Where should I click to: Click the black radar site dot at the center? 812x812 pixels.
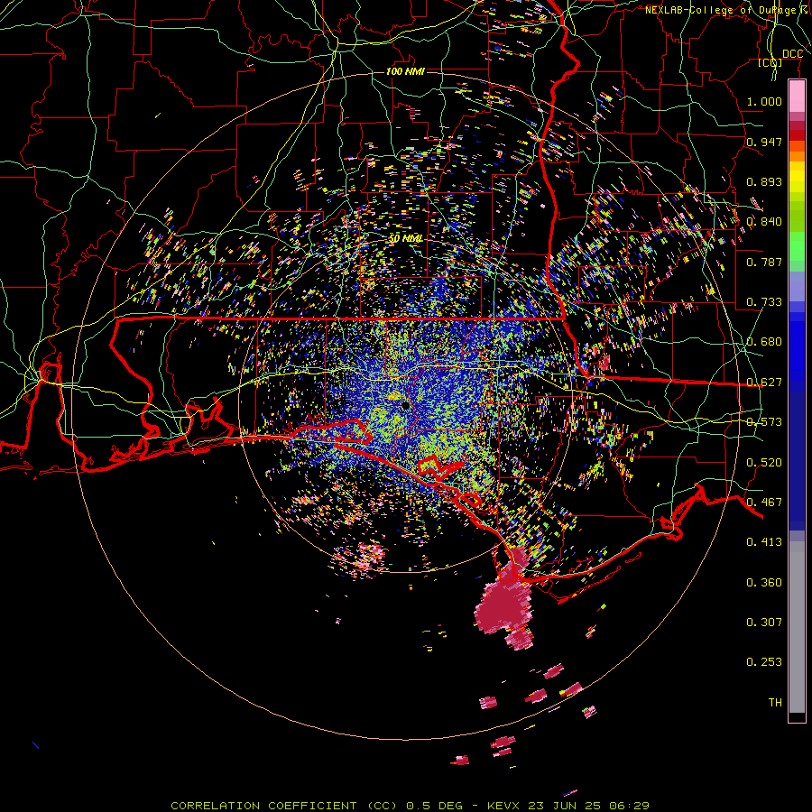pyautogui.click(x=405, y=405)
